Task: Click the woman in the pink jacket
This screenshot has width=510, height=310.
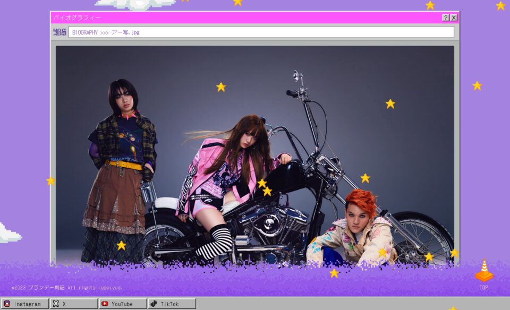Action: [x=223, y=170]
